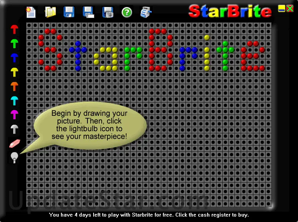The height and width of the screenshot is (222, 298).
Task: Open a saved picture with folder icon
Action: (x=50, y=12)
